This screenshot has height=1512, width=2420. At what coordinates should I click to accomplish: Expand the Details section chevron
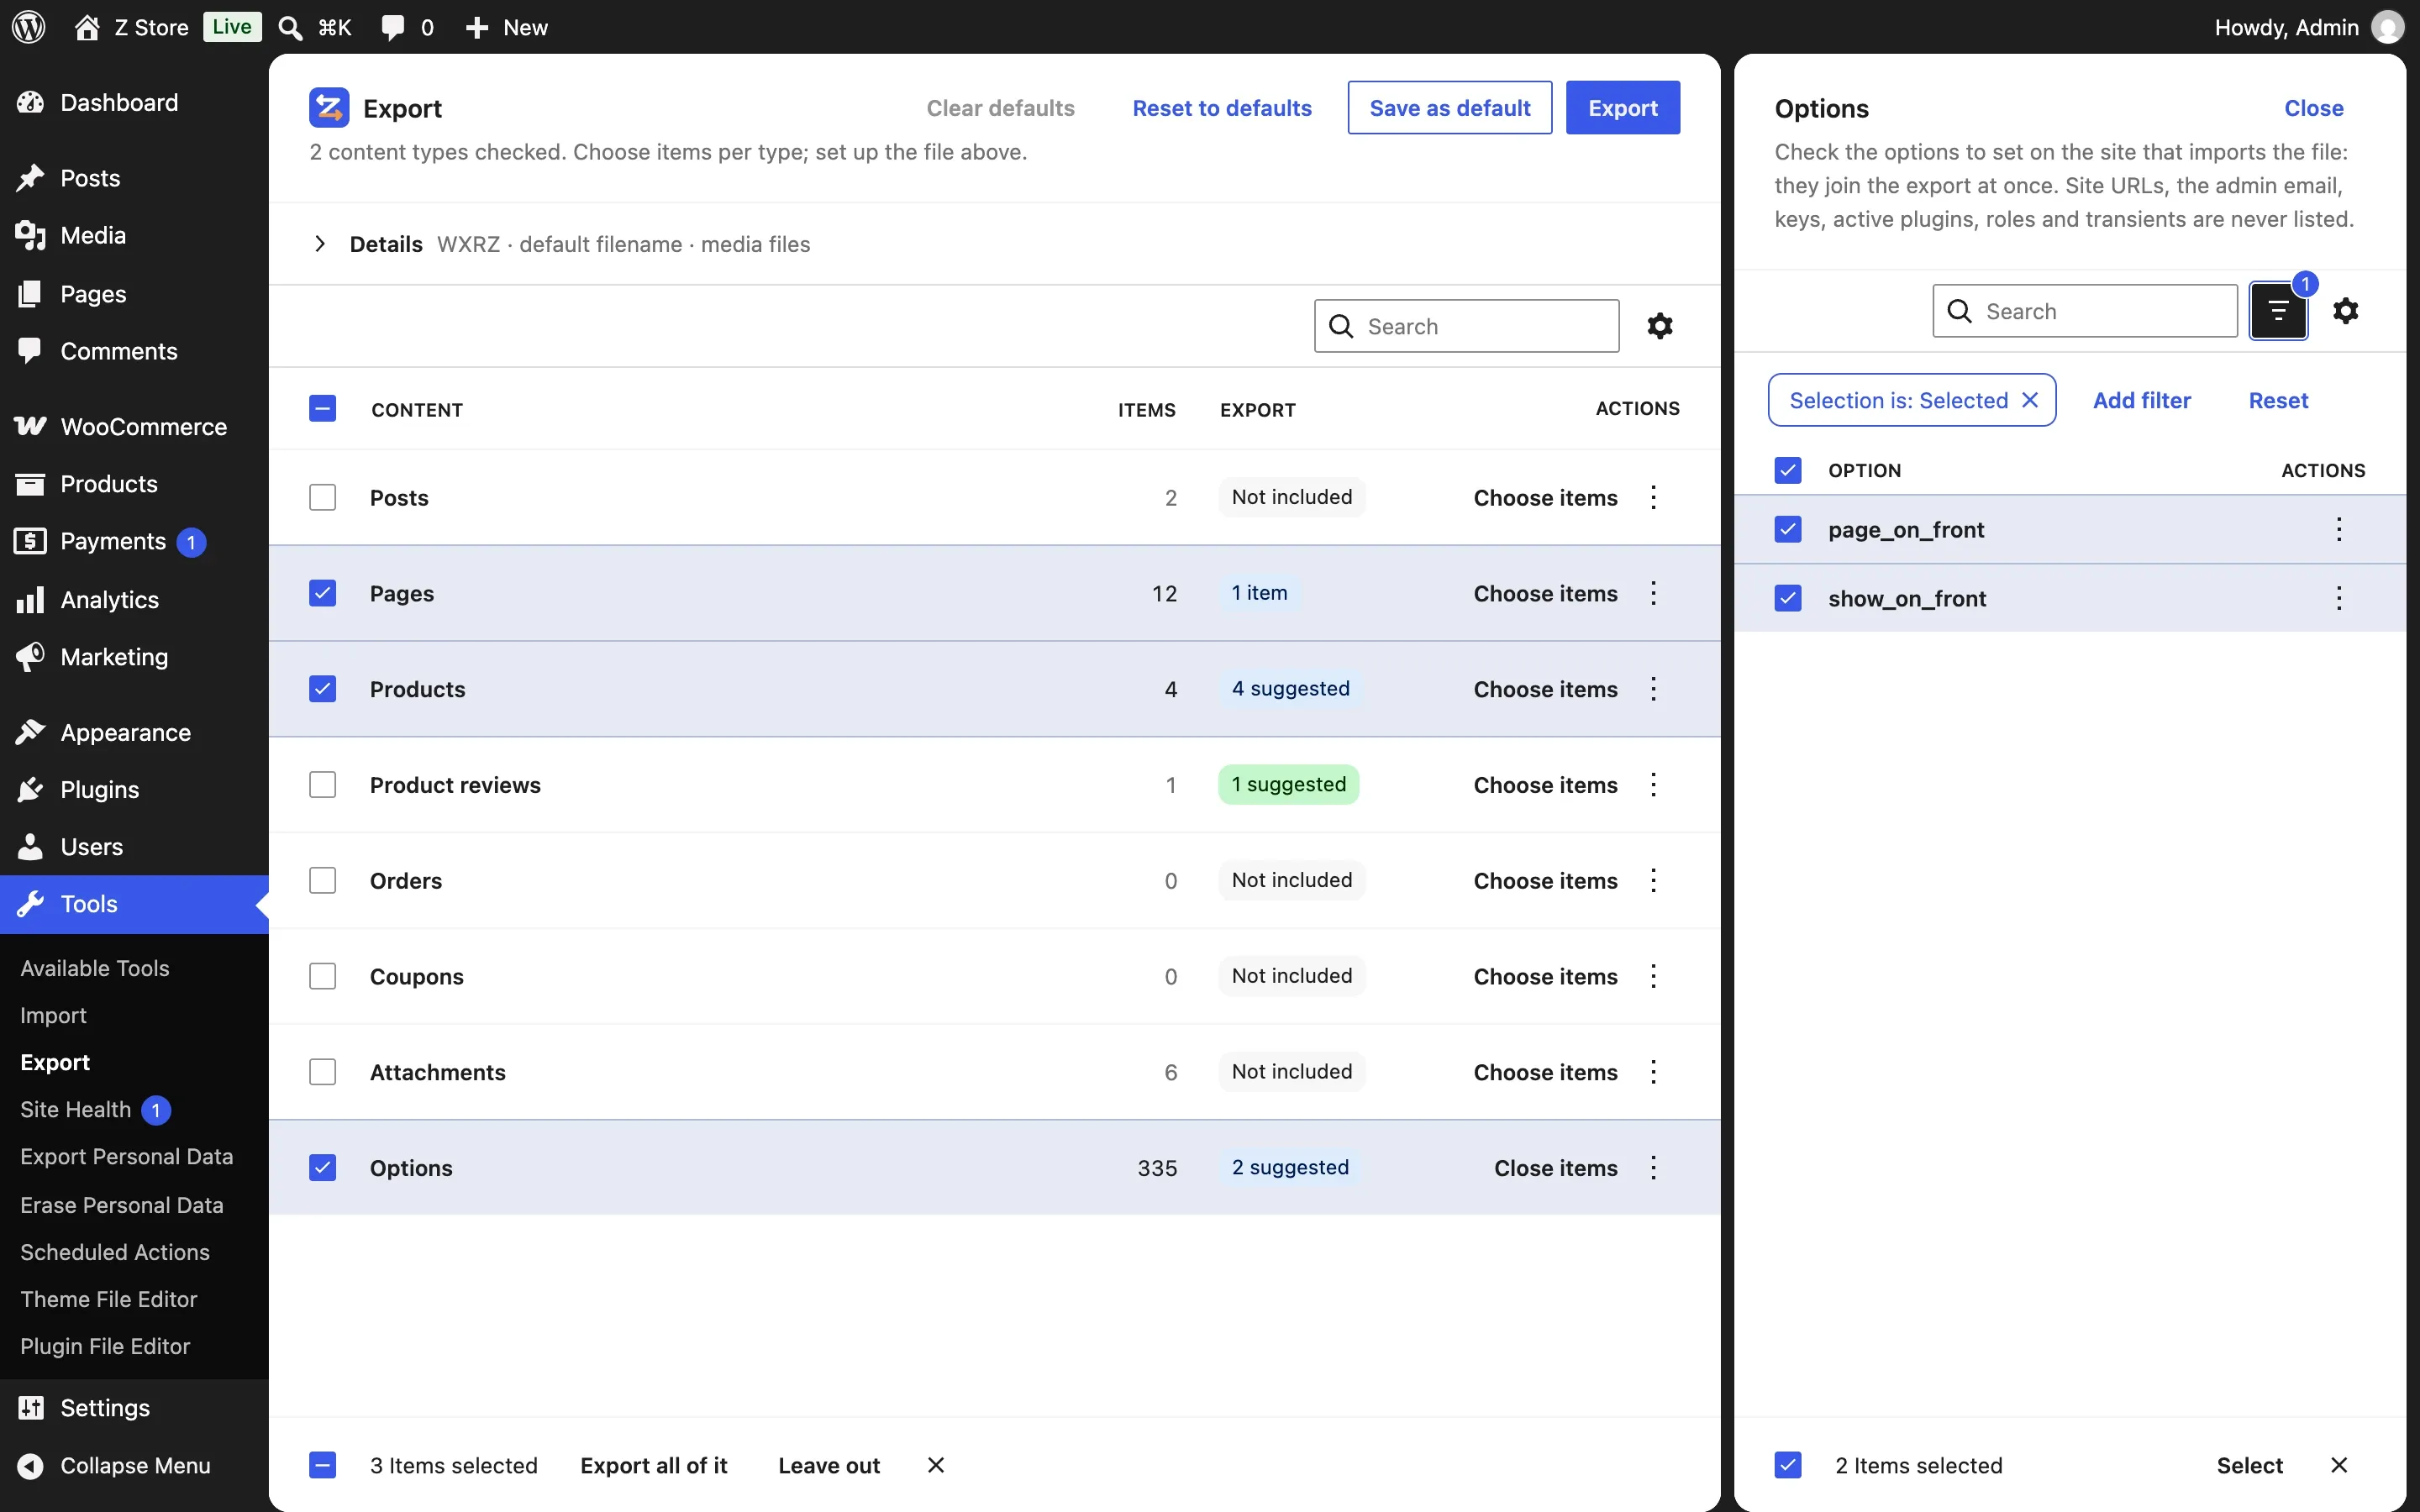coord(320,244)
